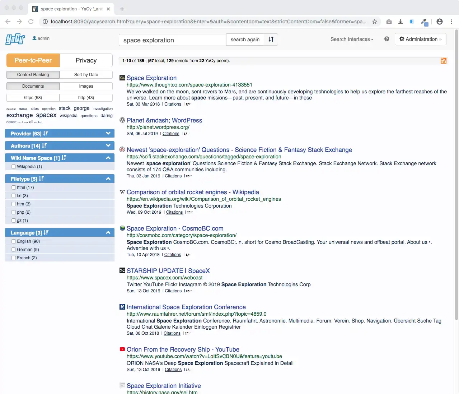Open the browser profile icon
Viewport: 459px width, 394px height.
(x=439, y=22)
